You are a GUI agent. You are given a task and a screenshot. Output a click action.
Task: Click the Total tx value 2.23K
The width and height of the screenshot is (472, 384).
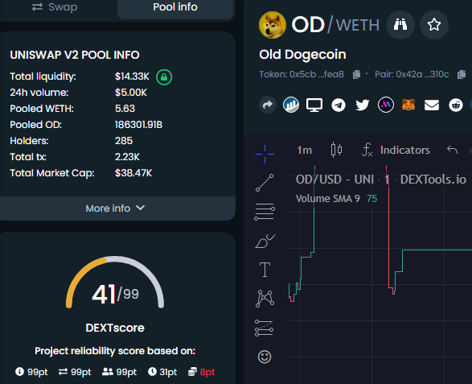(127, 157)
